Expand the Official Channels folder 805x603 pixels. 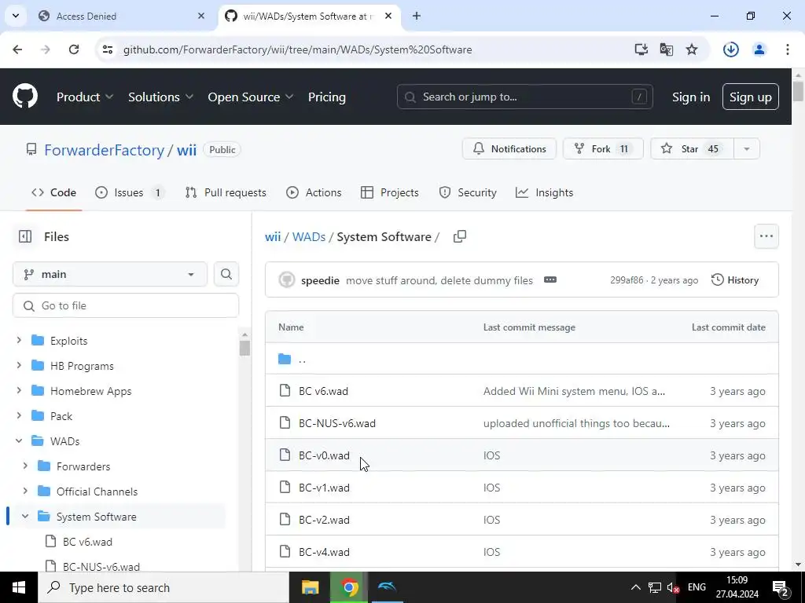point(25,492)
